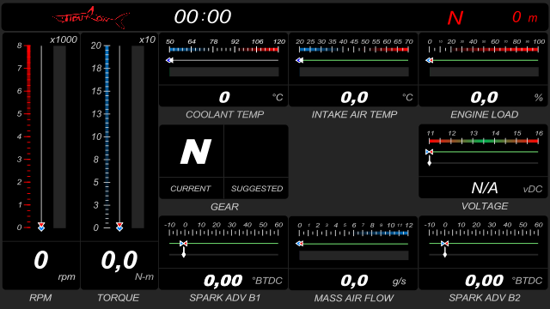Click the SPARK ADV B1 label
Image resolution: width=550 pixels, height=309 pixels.
coord(225,298)
